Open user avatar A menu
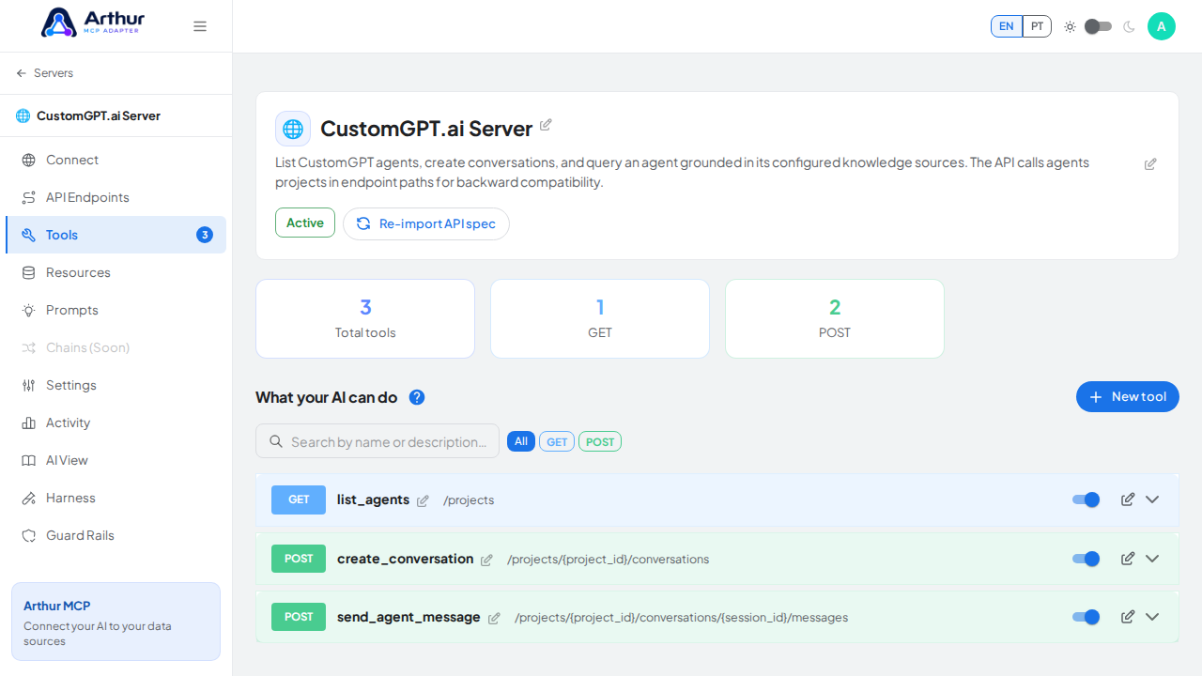The width and height of the screenshot is (1202, 676). pos(1162,26)
